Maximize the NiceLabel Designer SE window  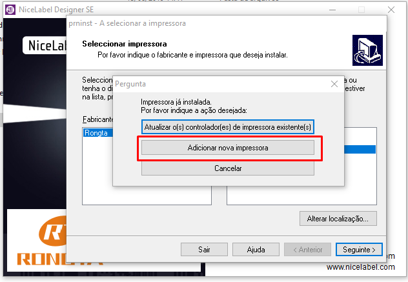pos(362,10)
